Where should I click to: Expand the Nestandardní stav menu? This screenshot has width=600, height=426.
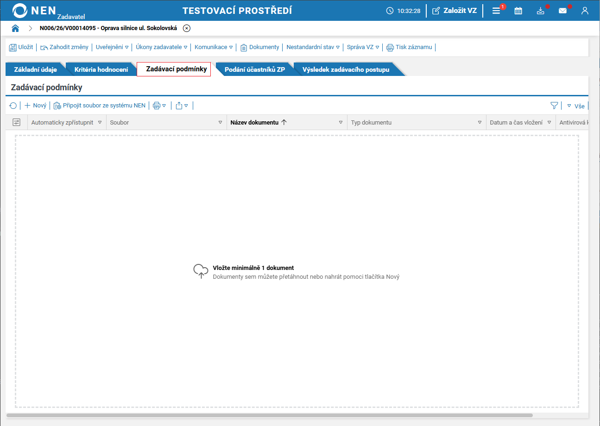point(313,47)
